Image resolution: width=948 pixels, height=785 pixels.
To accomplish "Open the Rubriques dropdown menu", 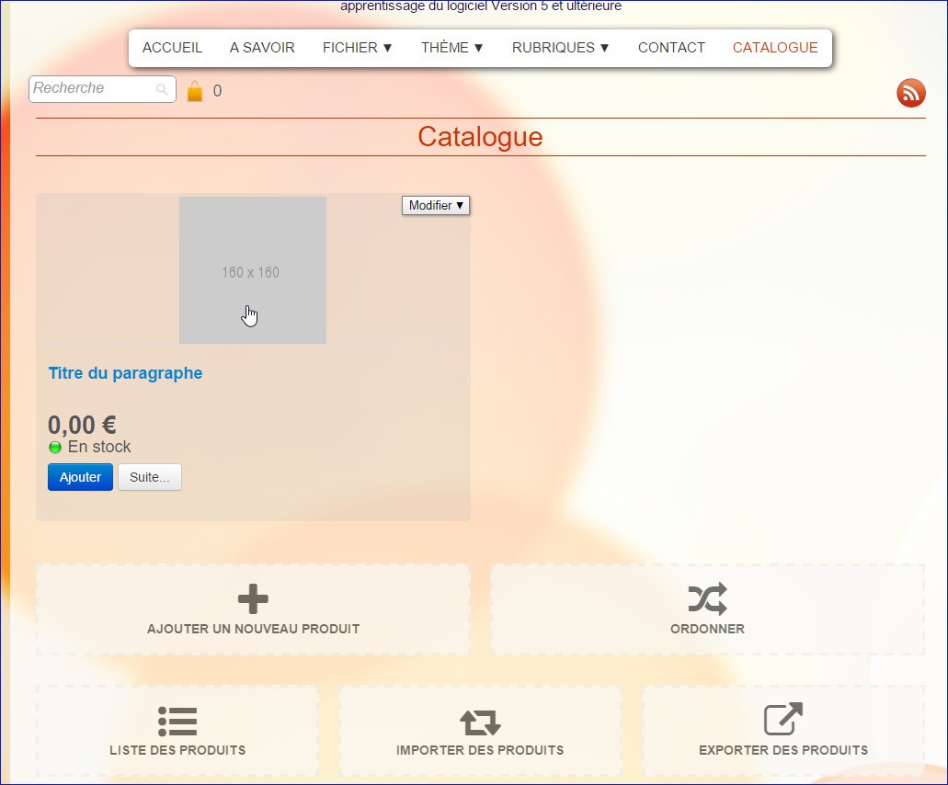I will (560, 48).
